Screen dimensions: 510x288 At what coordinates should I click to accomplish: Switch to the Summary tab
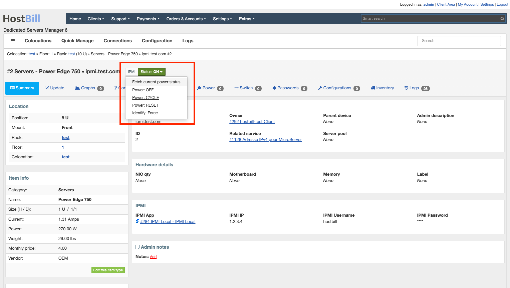coord(22,88)
